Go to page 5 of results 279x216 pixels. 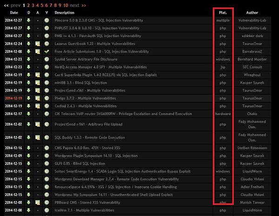coord(42,6)
